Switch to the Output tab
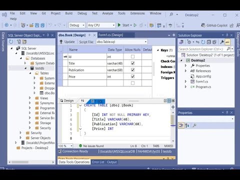This screenshot has height=180, width=240. 112,162
